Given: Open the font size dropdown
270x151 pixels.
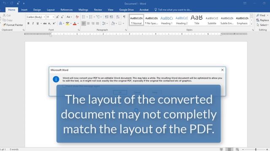Looking at the screenshot, I should point(54,17).
